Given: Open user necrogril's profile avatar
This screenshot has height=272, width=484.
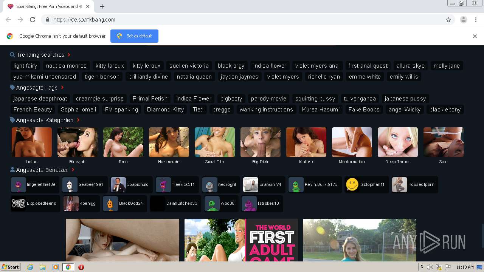Looking at the screenshot, I should coord(209,185).
